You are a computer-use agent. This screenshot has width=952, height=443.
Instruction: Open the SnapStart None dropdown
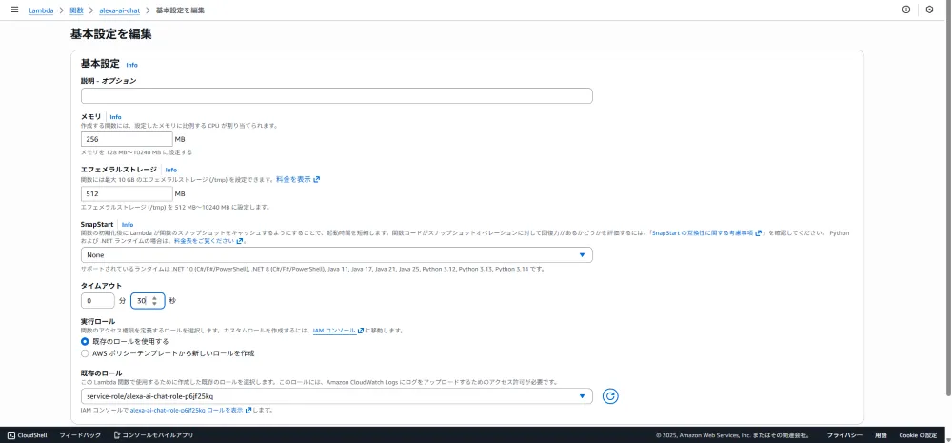(x=336, y=255)
